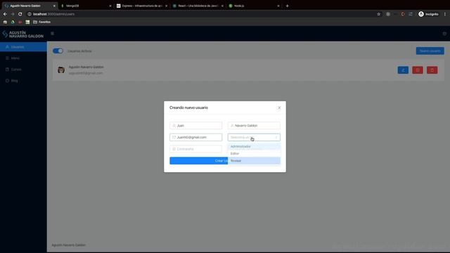Click the 'Nuevo usuario' button
Viewport: 450px width, 253px height.
point(430,51)
